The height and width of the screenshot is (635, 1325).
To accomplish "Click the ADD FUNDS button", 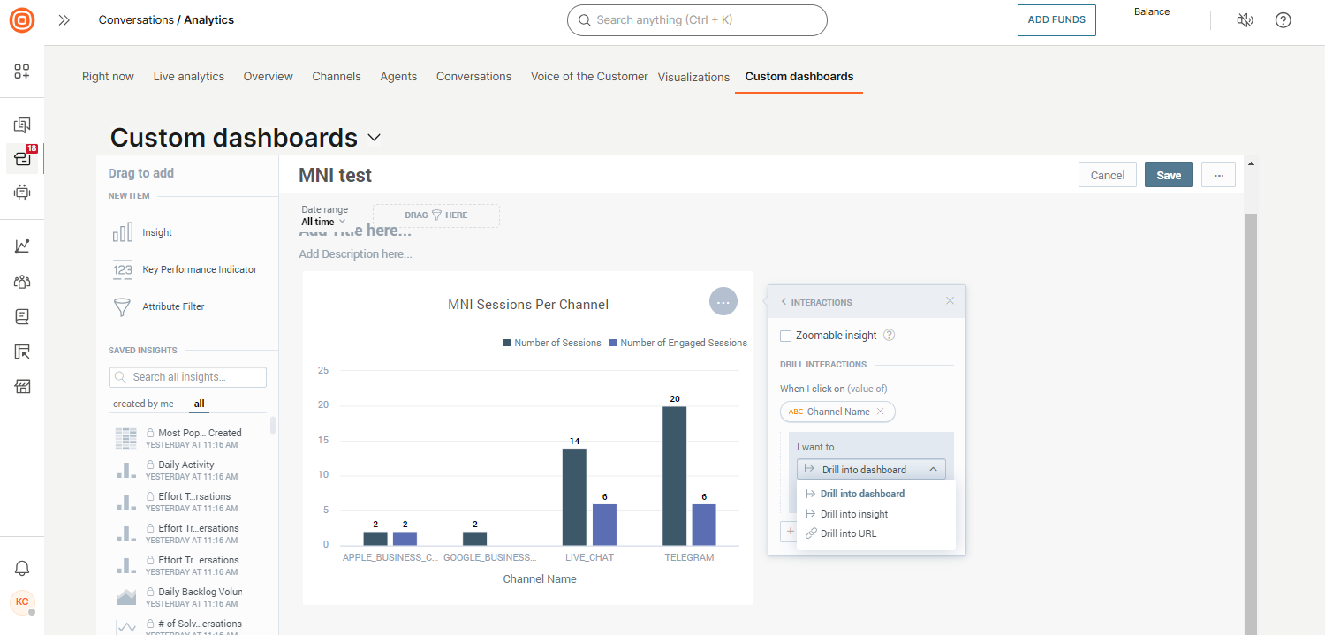I will coord(1056,19).
